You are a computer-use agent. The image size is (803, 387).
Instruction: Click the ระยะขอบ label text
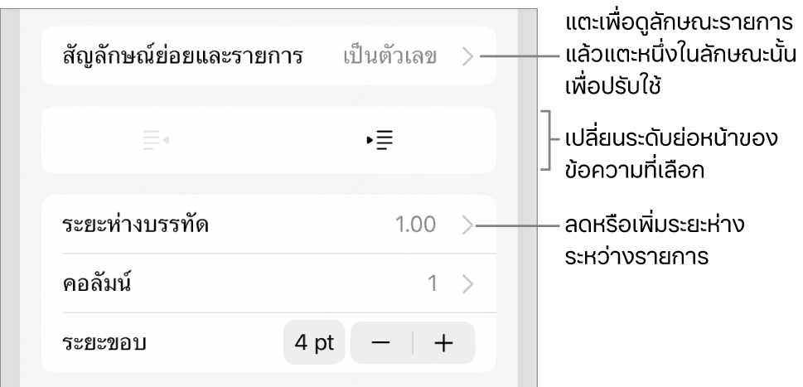(104, 344)
